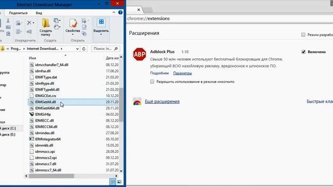Click the Move to icon in Organize group
This screenshot has width=333, height=187.
coord(18,23)
